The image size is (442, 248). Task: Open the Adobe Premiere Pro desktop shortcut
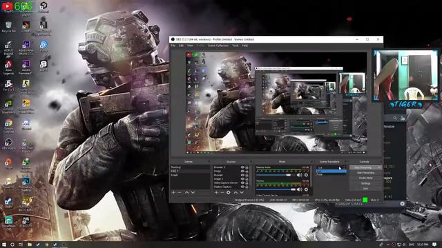point(26,68)
